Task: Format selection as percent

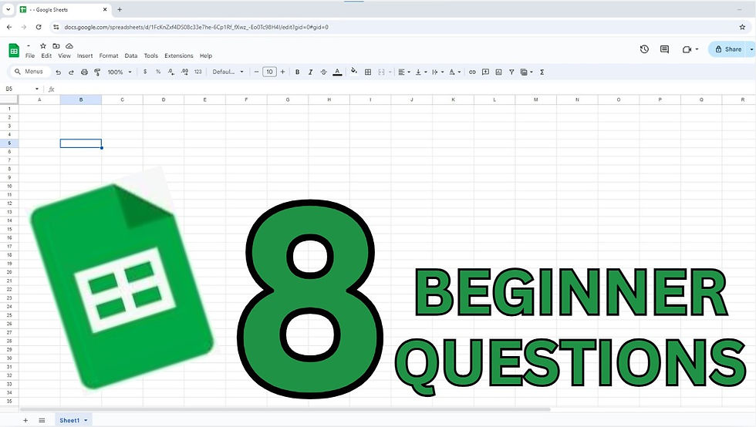Action: click(158, 72)
